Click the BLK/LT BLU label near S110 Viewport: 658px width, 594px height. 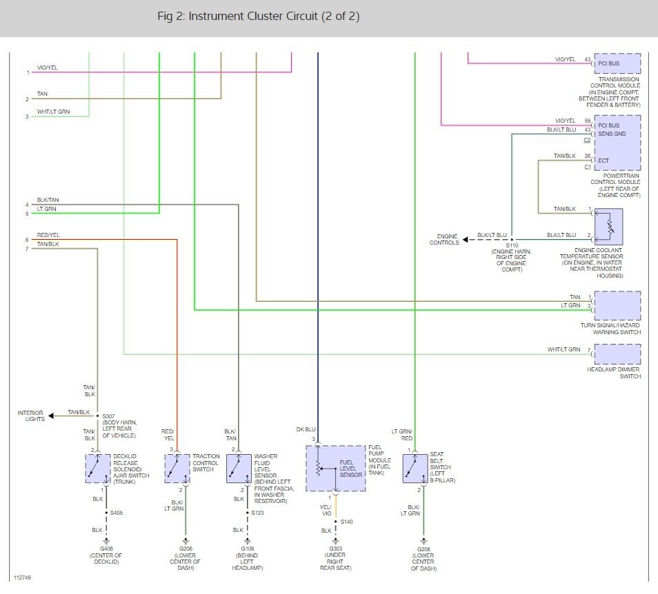tap(492, 235)
